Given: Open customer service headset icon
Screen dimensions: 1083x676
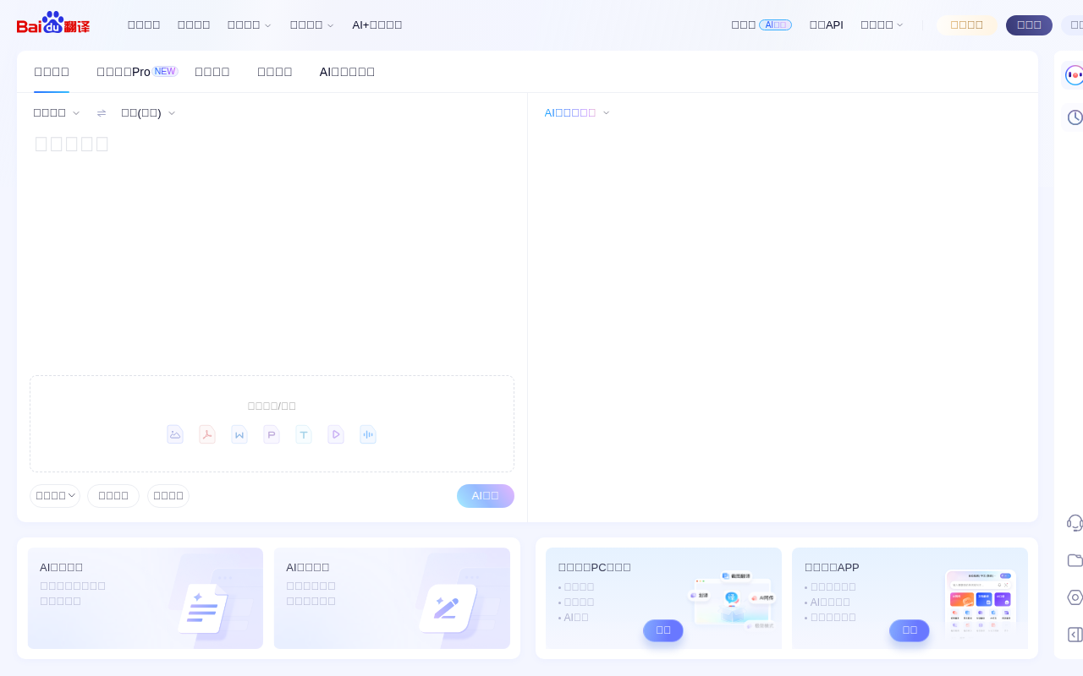Looking at the screenshot, I should (x=1075, y=523).
